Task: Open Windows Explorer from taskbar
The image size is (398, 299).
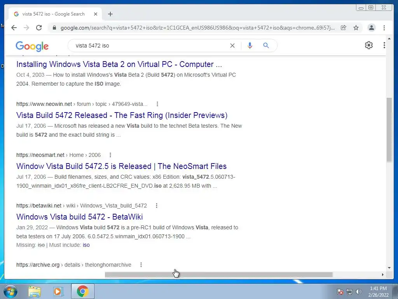Action: tap(35, 291)
